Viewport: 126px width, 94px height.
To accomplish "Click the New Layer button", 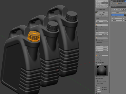I will (x=102, y=14).
